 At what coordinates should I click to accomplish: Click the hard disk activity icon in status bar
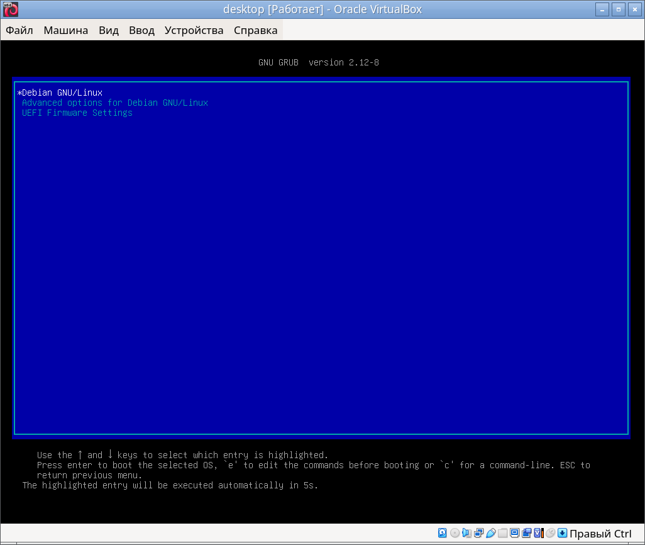point(442,533)
